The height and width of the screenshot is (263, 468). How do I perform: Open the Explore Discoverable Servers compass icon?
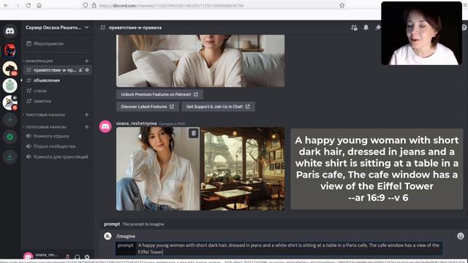(x=10, y=137)
